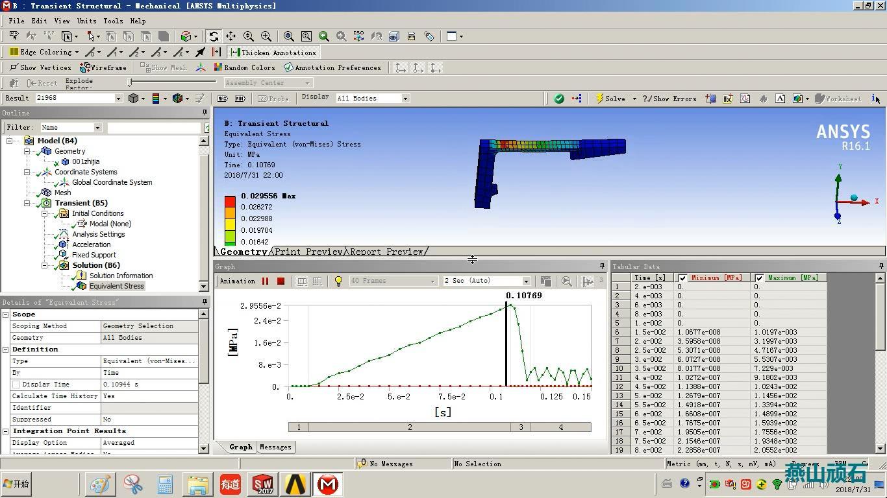887x498 pixels.
Task: Stop the animation with the red square
Action: [281, 281]
